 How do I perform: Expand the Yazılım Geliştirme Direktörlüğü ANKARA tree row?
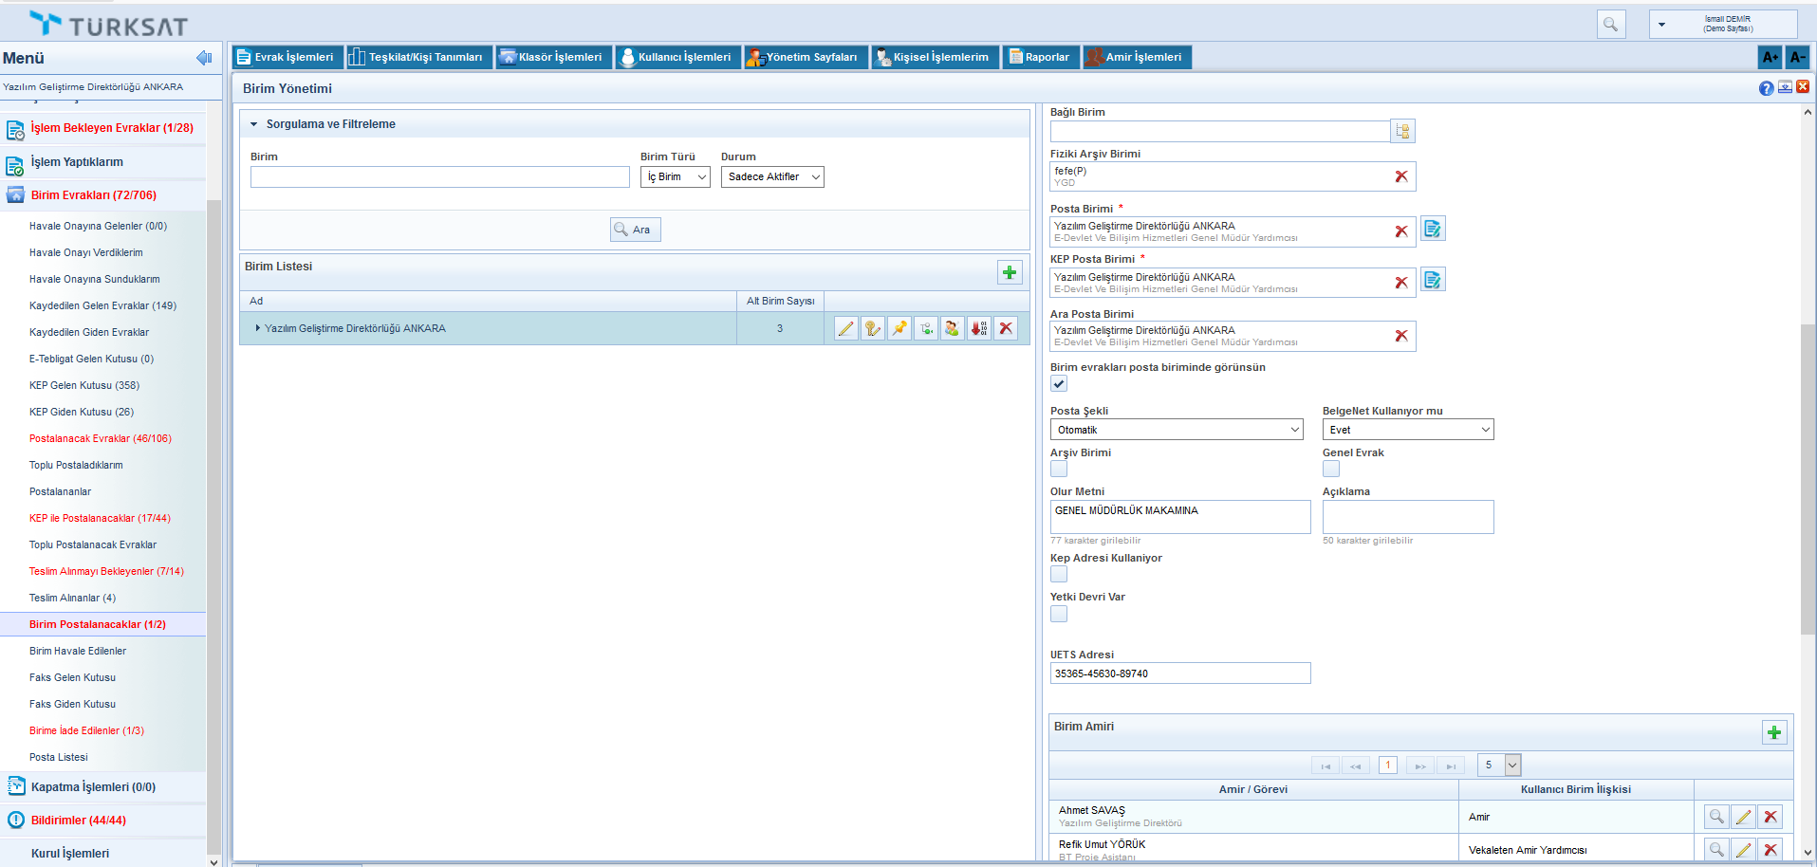(x=257, y=328)
